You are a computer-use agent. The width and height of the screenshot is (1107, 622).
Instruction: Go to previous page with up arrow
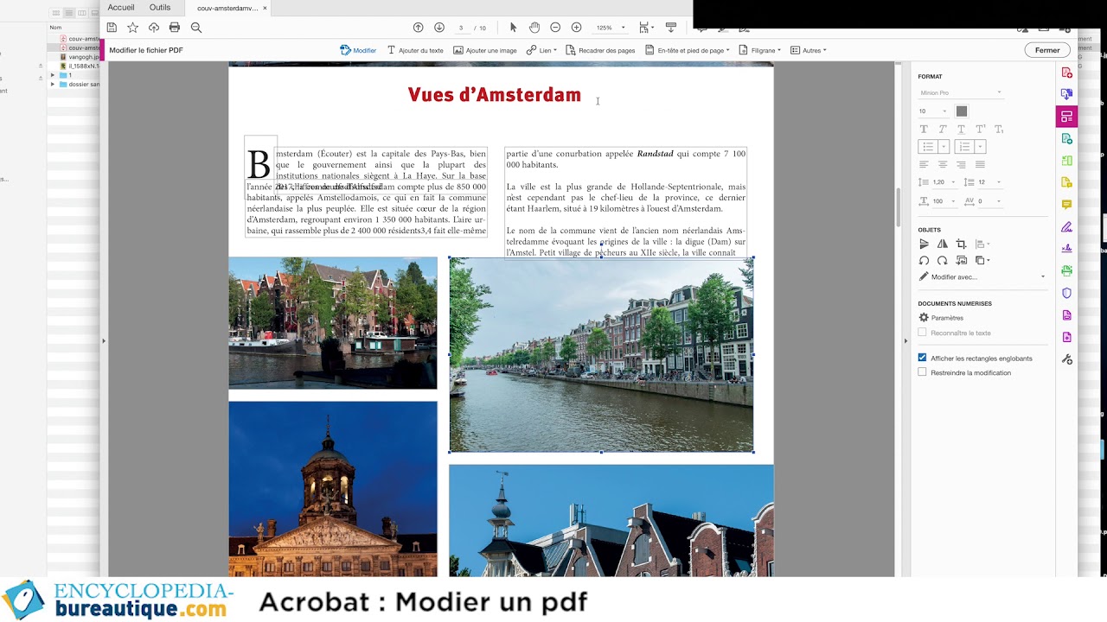click(419, 28)
